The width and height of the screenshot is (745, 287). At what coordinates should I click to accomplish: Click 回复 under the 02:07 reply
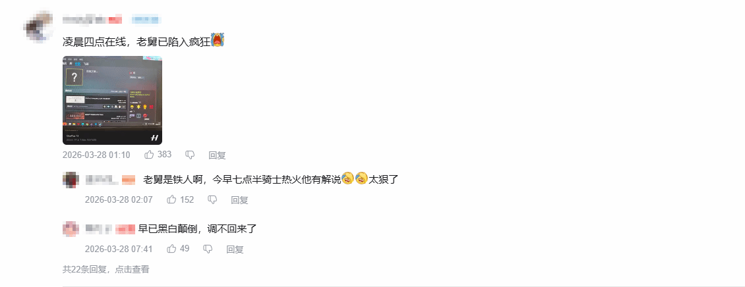point(239,200)
